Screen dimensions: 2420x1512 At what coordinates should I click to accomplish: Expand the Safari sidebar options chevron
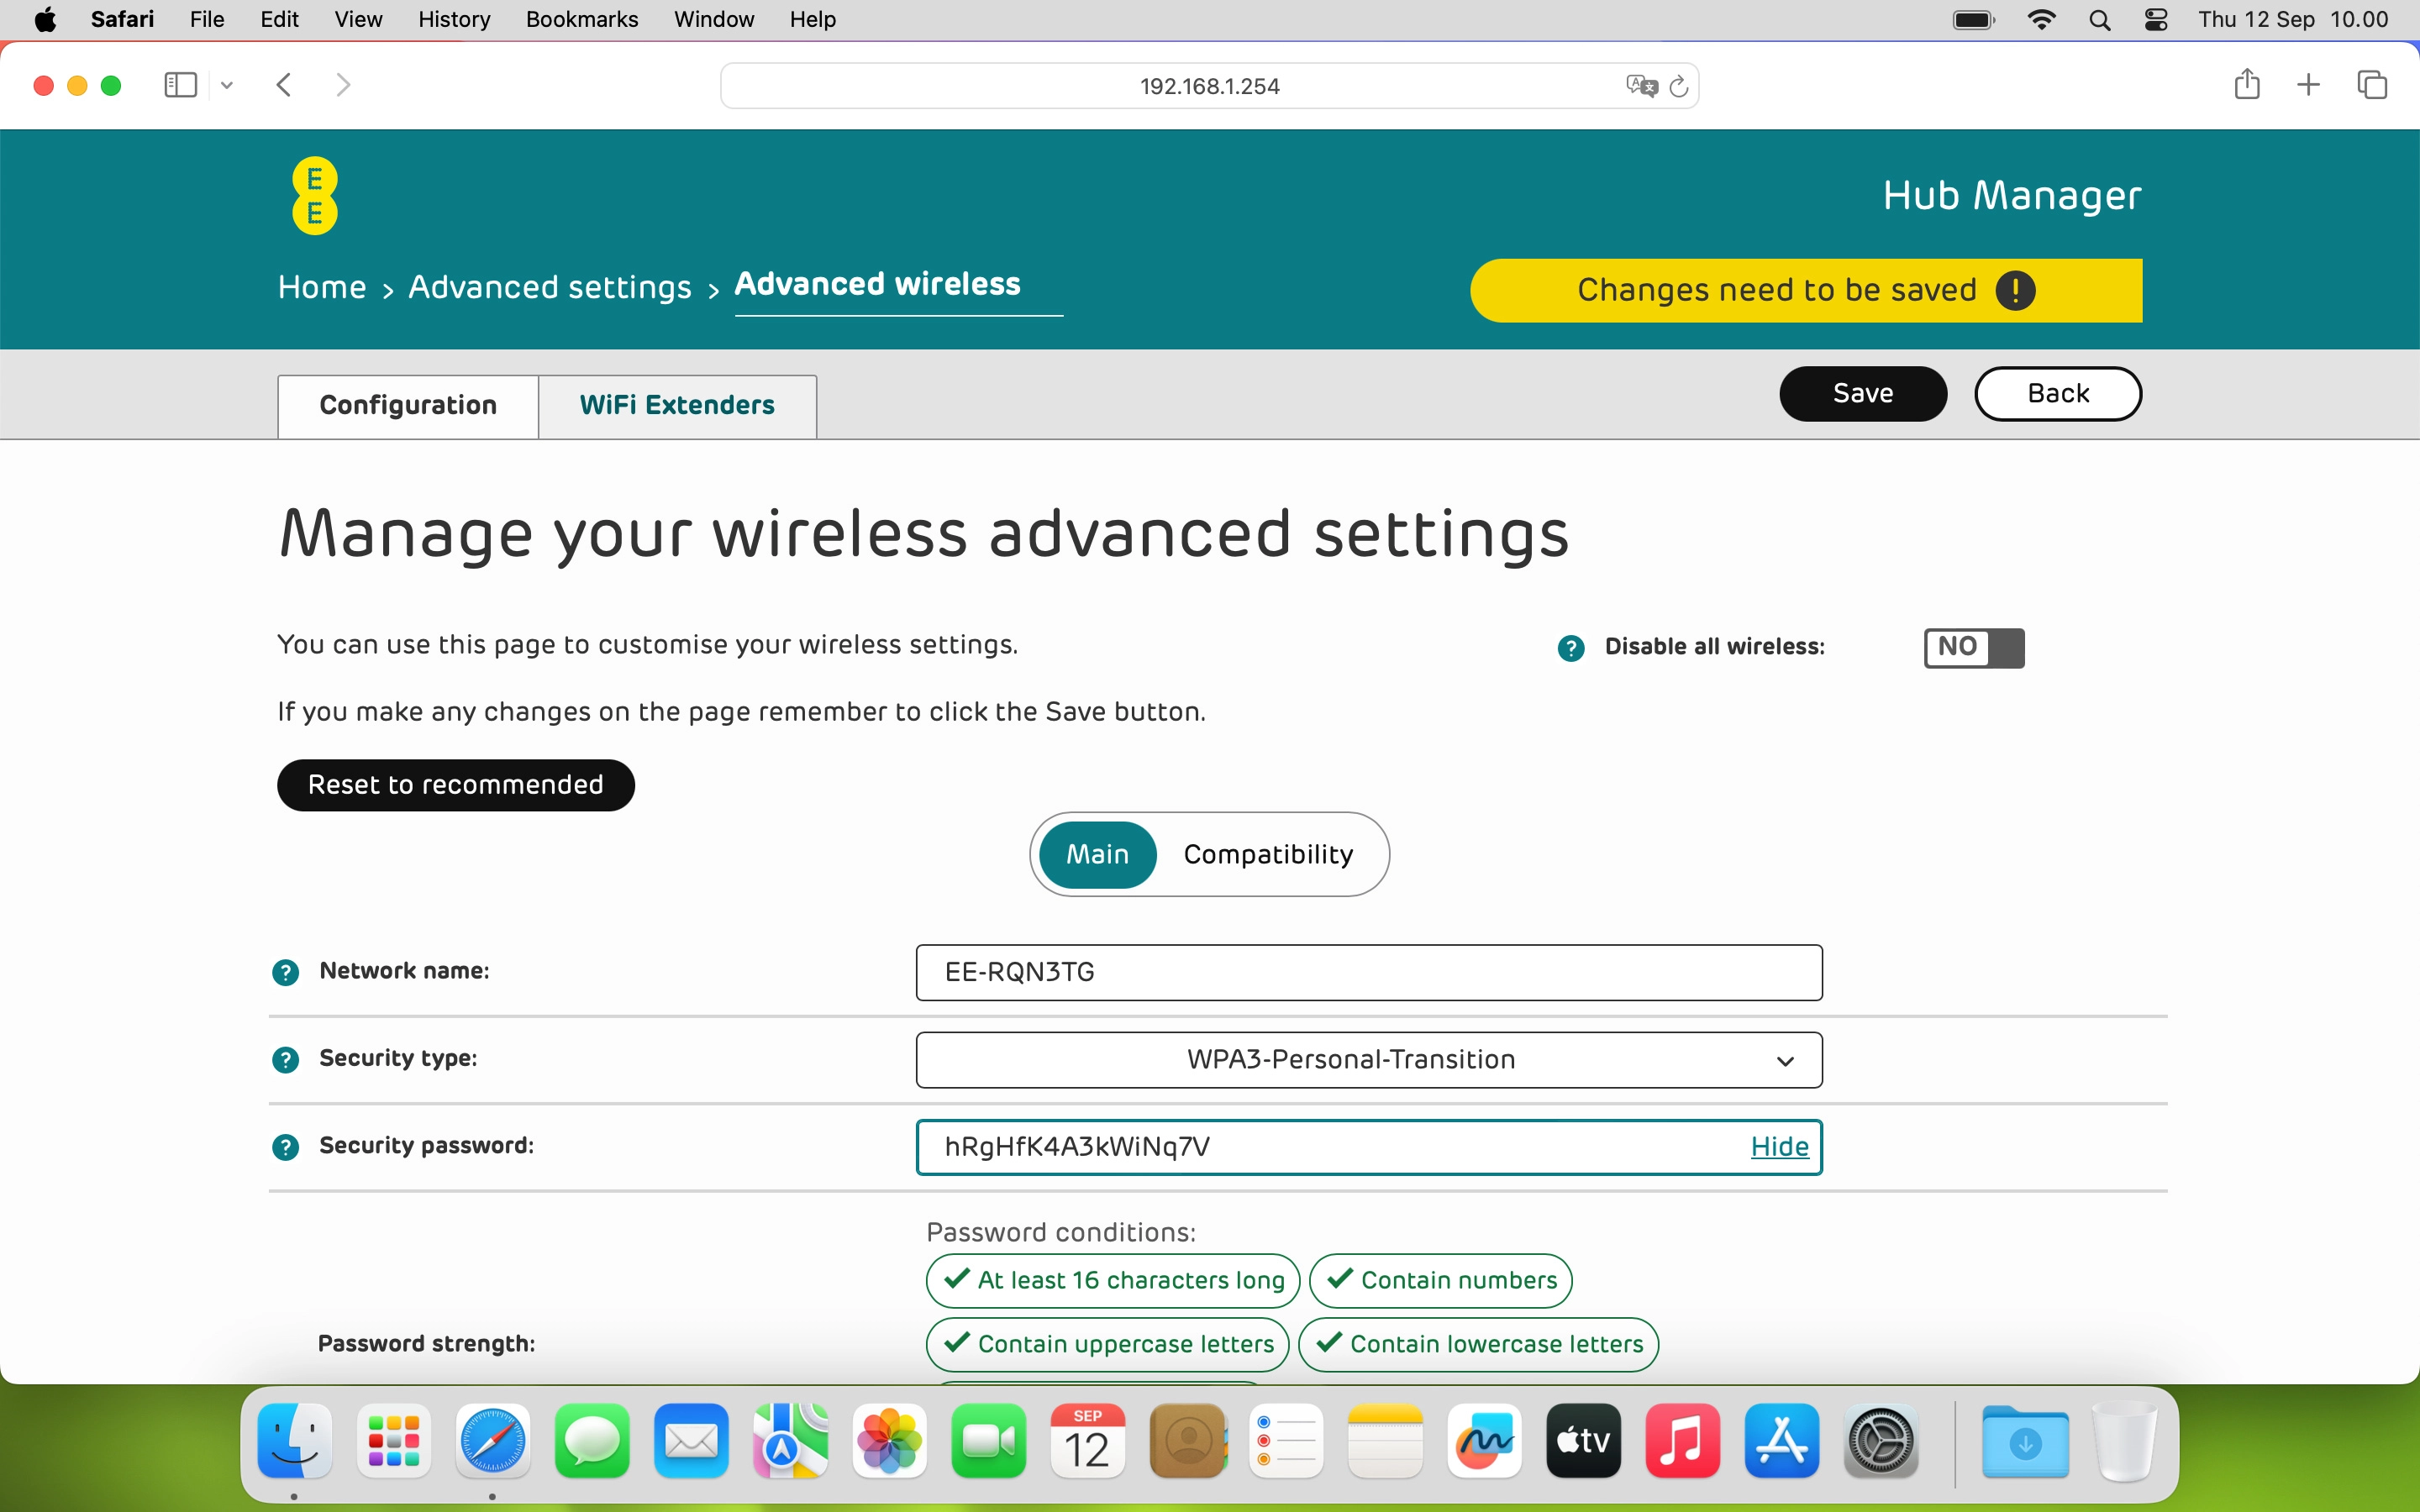pos(227,86)
